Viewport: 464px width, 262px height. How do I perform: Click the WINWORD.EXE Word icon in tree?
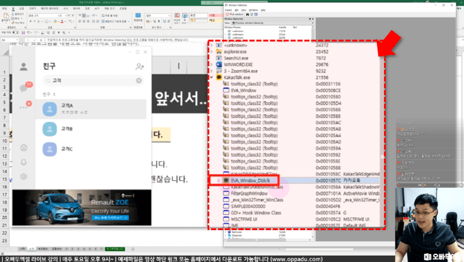[219, 64]
